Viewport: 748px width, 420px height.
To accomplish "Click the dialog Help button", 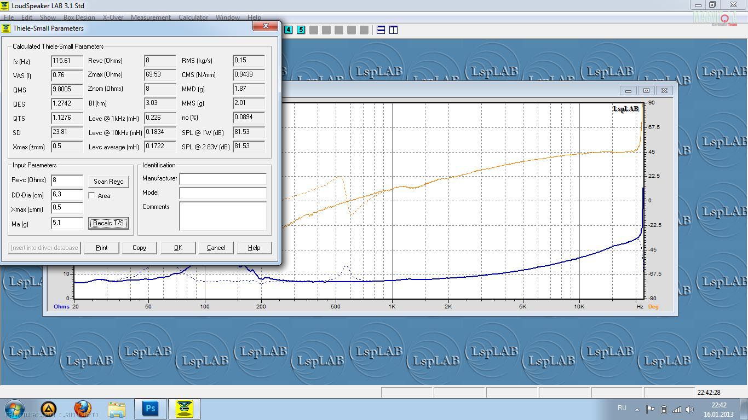I will pyautogui.click(x=254, y=248).
